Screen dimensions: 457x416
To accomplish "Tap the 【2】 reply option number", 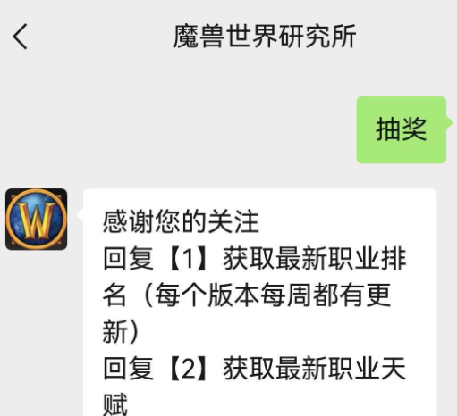I will [x=189, y=369].
